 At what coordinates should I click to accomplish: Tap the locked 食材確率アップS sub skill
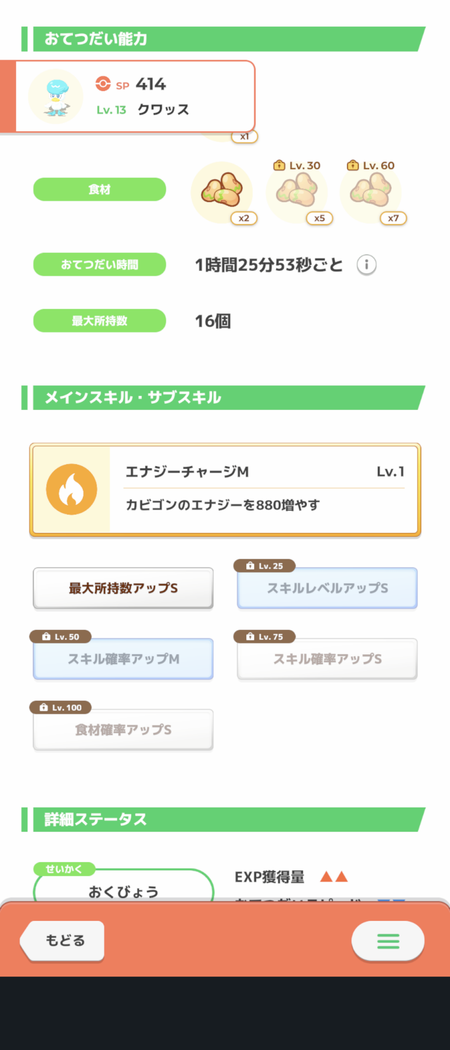[123, 730]
